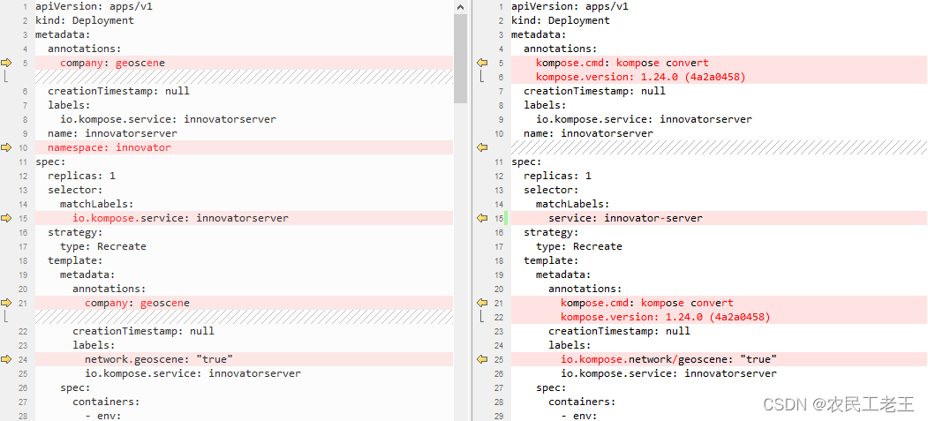This screenshot has width=928, height=421.
Task: Click left pane line 5 'company: geoscene'
Action: [x=112, y=63]
